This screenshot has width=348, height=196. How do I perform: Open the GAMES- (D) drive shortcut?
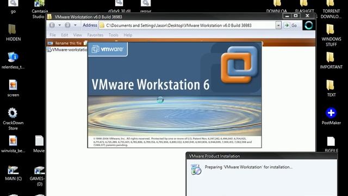click(39, 170)
